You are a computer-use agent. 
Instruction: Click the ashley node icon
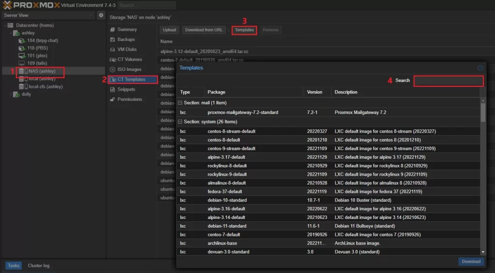click(16, 33)
